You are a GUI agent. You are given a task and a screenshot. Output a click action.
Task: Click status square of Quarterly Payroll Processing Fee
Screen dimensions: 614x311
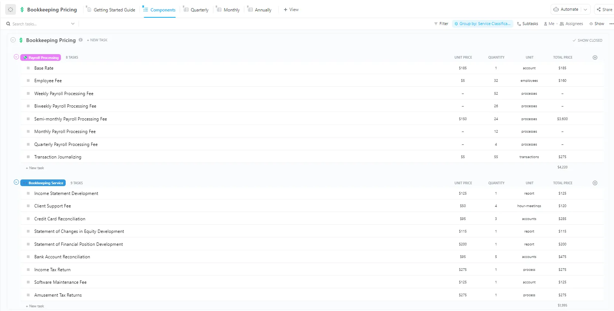(x=28, y=144)
